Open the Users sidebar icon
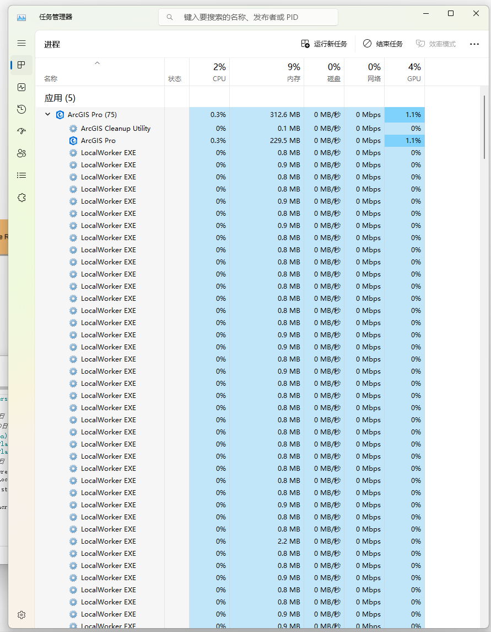Screen dimensions: 491x632 pyautogui.click(x=21, y=153)
